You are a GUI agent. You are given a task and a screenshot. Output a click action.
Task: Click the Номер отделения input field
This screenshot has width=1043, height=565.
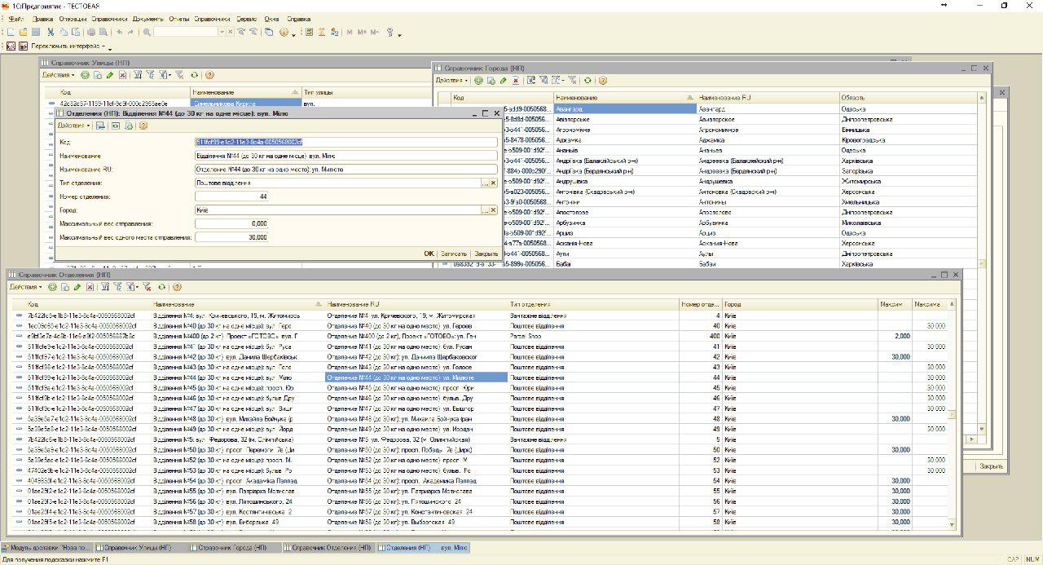(231, 196)
